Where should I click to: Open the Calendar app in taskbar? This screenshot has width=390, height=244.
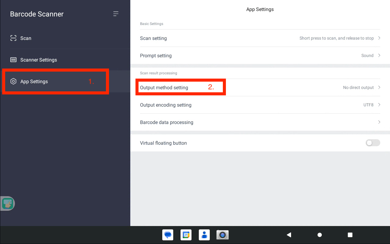pyautogui.click(x=186, y=235)
